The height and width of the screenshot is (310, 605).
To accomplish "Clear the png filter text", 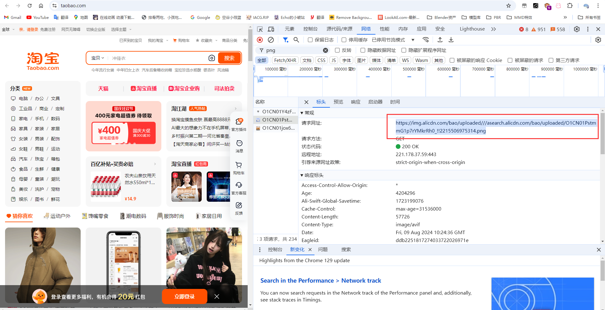I will coord(326,50).
